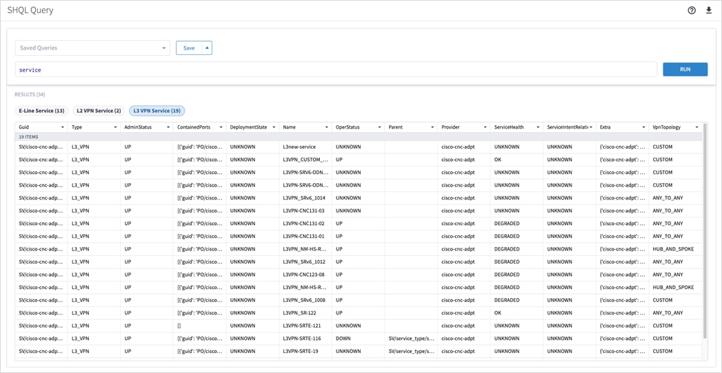The image size is (722, 373).
Task: Switch to E-Line Service (13) tab
Action: coord(41,111)
